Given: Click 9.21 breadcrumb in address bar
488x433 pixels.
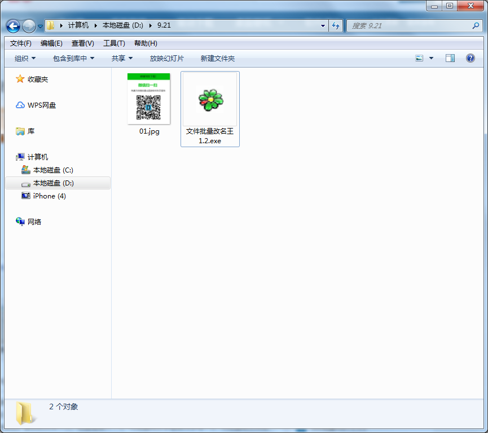Looking at the screenshot, I should tap(164, 25).
